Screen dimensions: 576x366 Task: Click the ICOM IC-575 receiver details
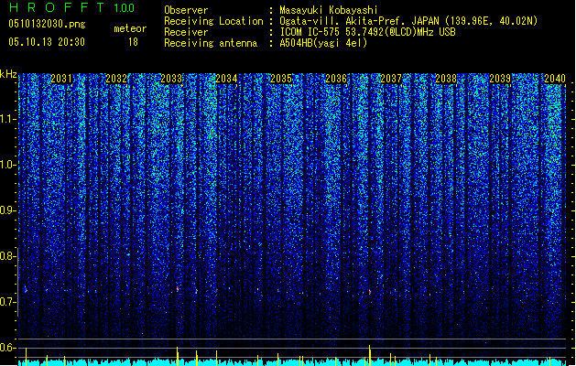367,32
